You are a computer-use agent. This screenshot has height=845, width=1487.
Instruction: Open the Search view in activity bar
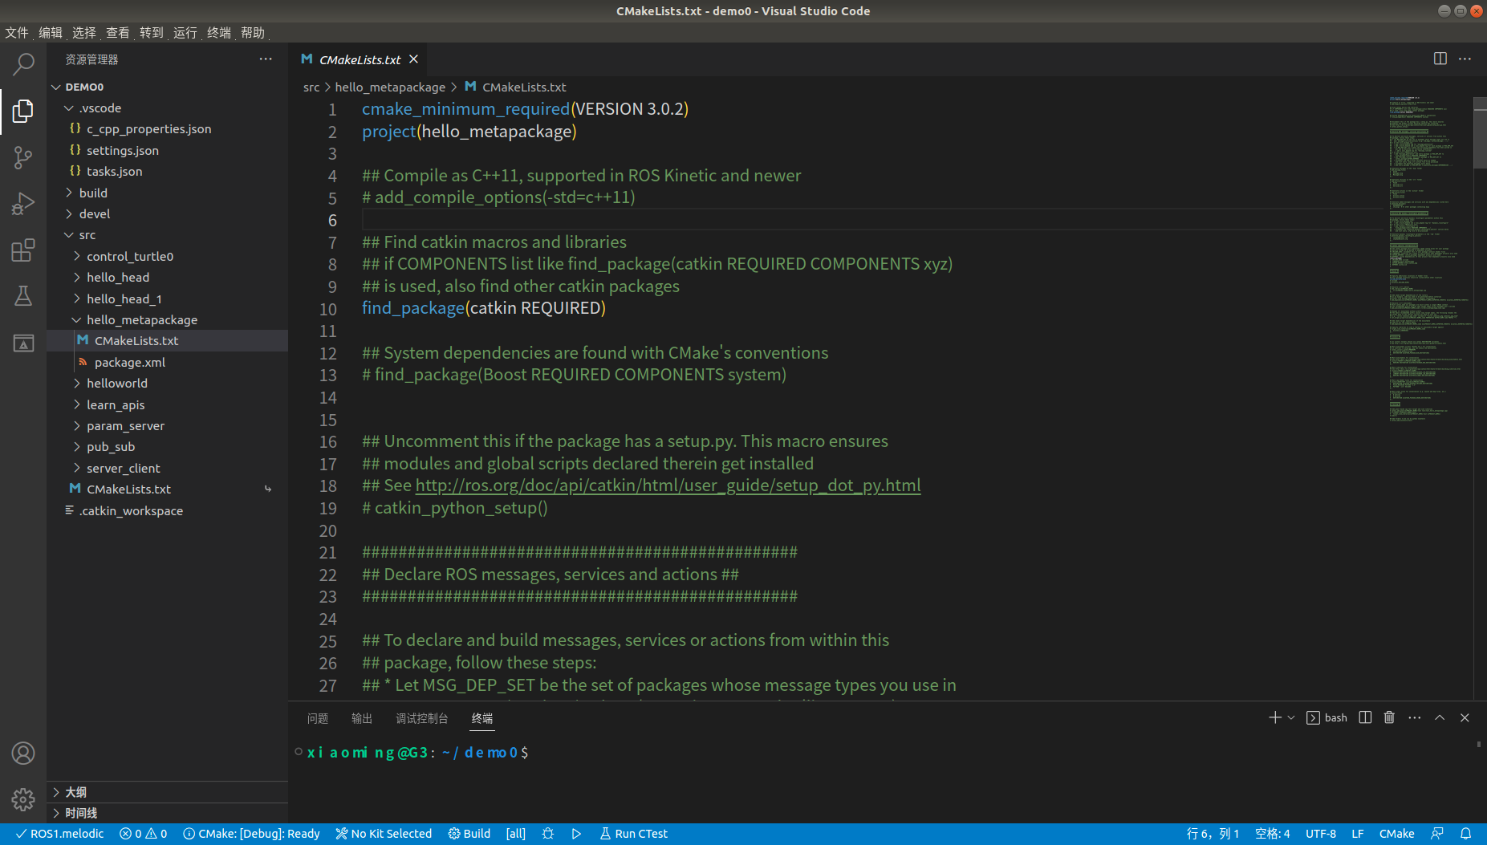(x=23, y=64)
